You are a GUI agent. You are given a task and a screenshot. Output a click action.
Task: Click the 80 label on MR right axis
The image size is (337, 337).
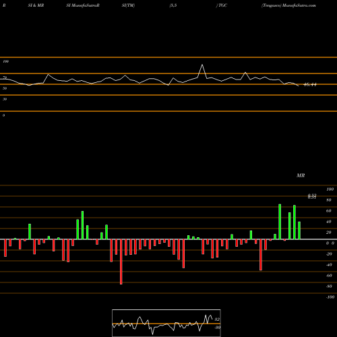point(329,200)
